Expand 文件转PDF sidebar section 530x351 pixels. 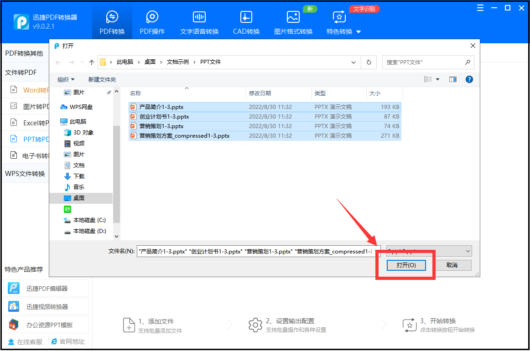pyautogui.click(x=21, y=72)
